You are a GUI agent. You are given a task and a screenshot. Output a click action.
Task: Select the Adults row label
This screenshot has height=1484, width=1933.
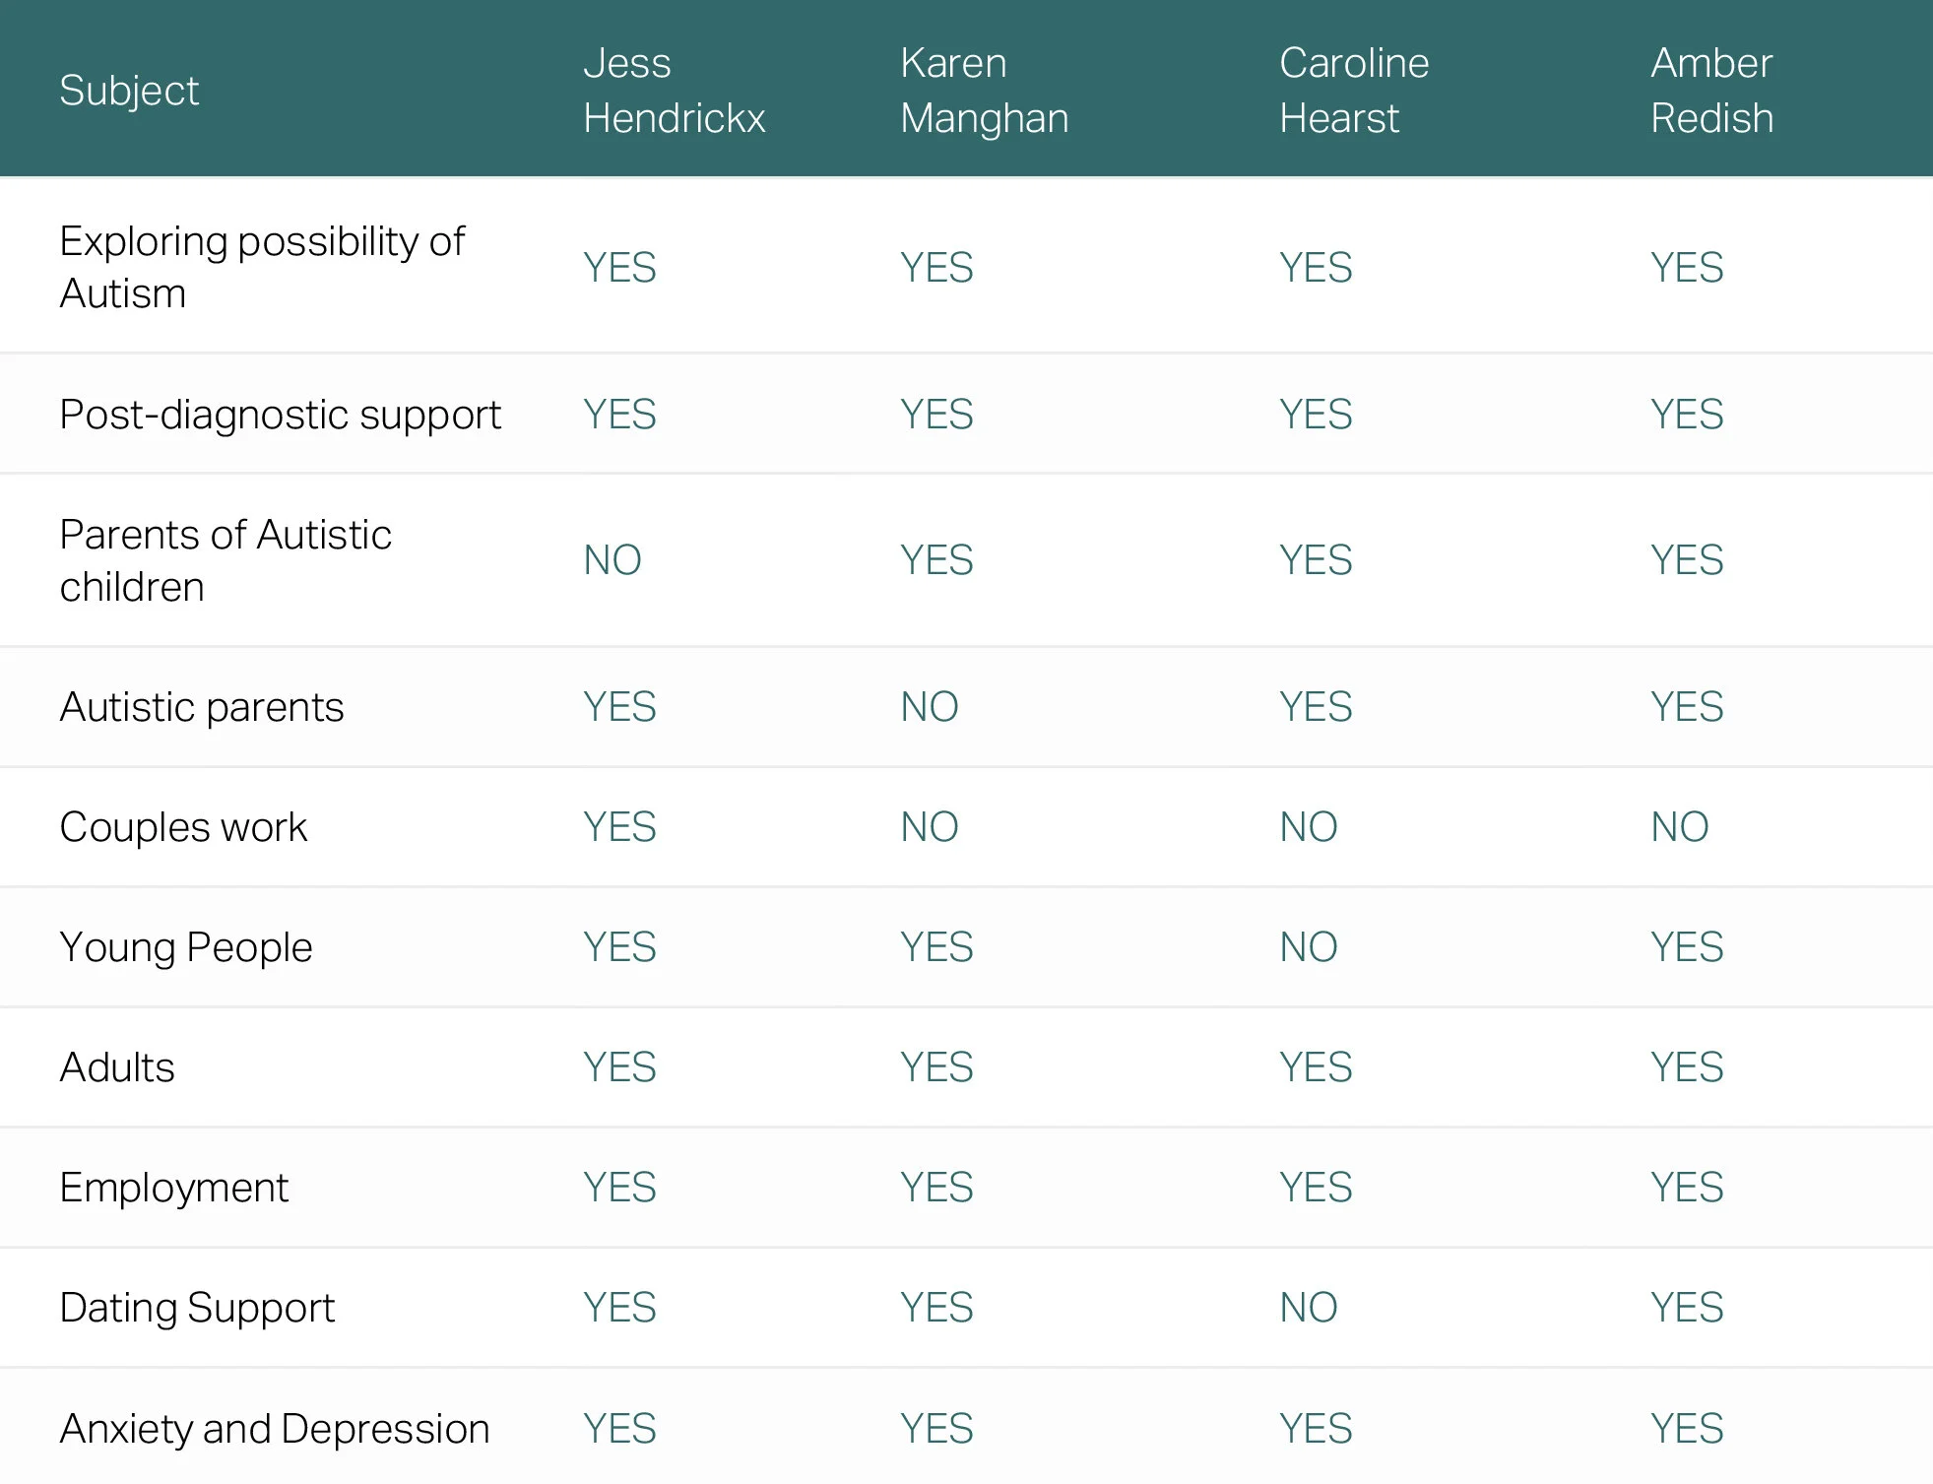(x=117, y=1067)
